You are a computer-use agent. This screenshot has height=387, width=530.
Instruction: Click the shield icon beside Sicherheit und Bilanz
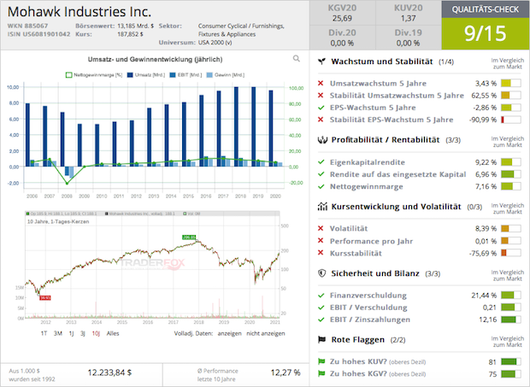point(322,273)
